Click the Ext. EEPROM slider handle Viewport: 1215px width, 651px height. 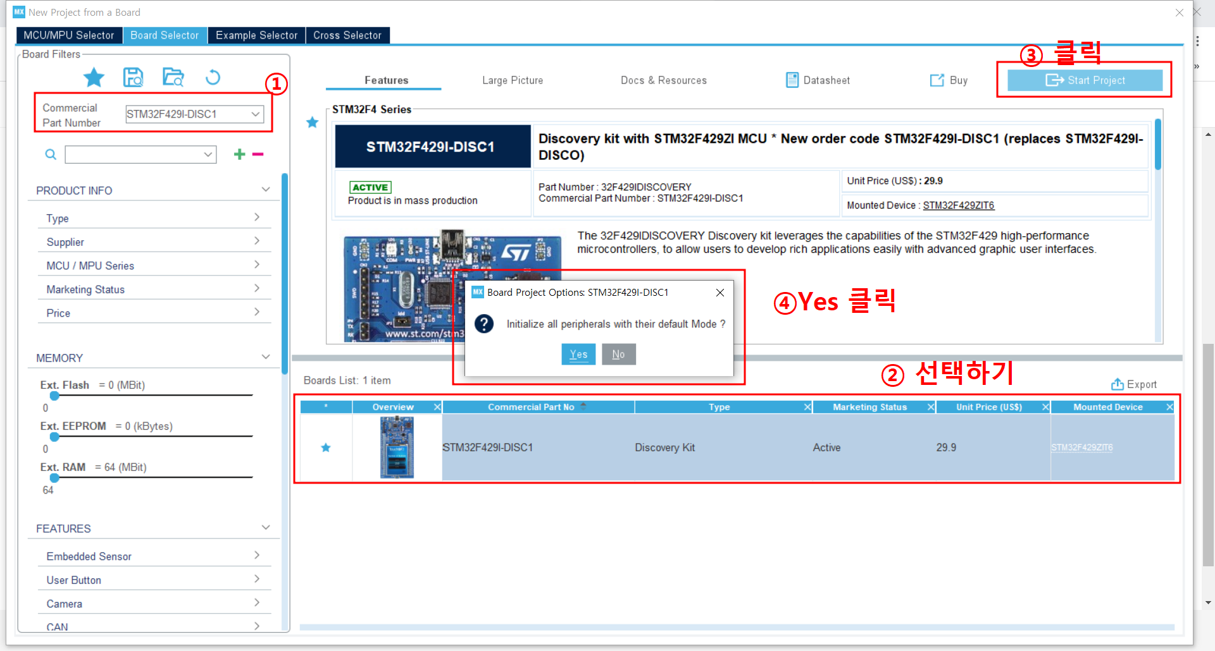(x=54, y=437)
